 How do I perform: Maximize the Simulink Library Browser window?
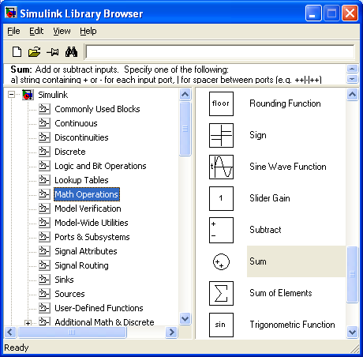pos(331,13)
